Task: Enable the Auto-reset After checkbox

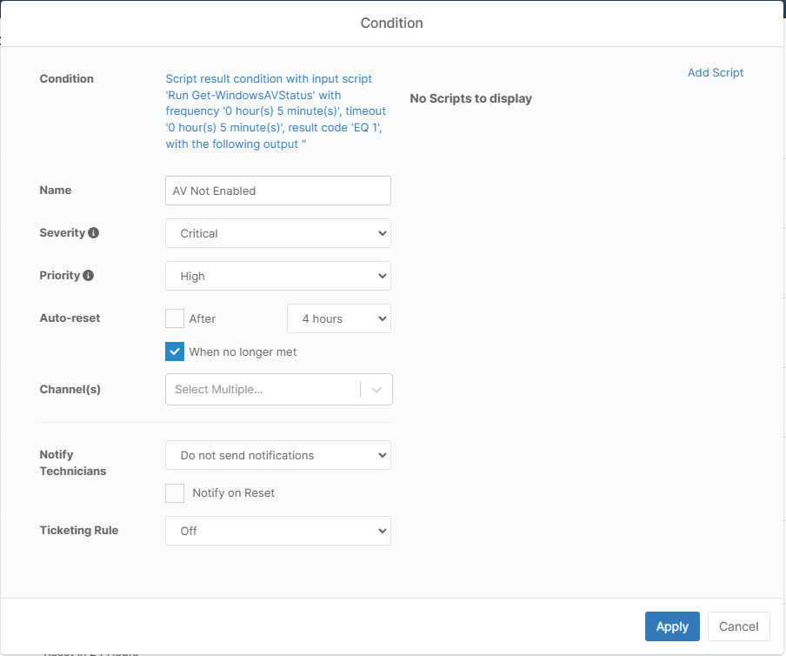Action: 175,318
